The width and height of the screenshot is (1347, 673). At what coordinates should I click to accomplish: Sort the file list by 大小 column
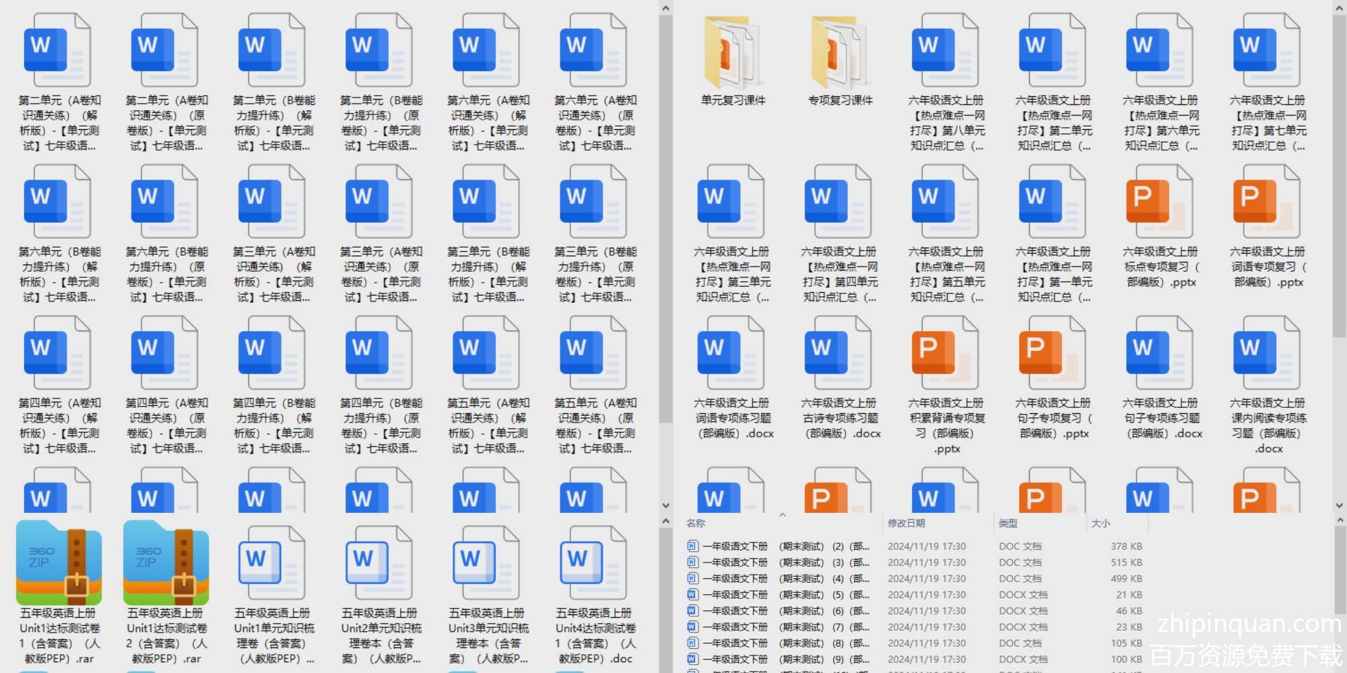(1100, 524)
